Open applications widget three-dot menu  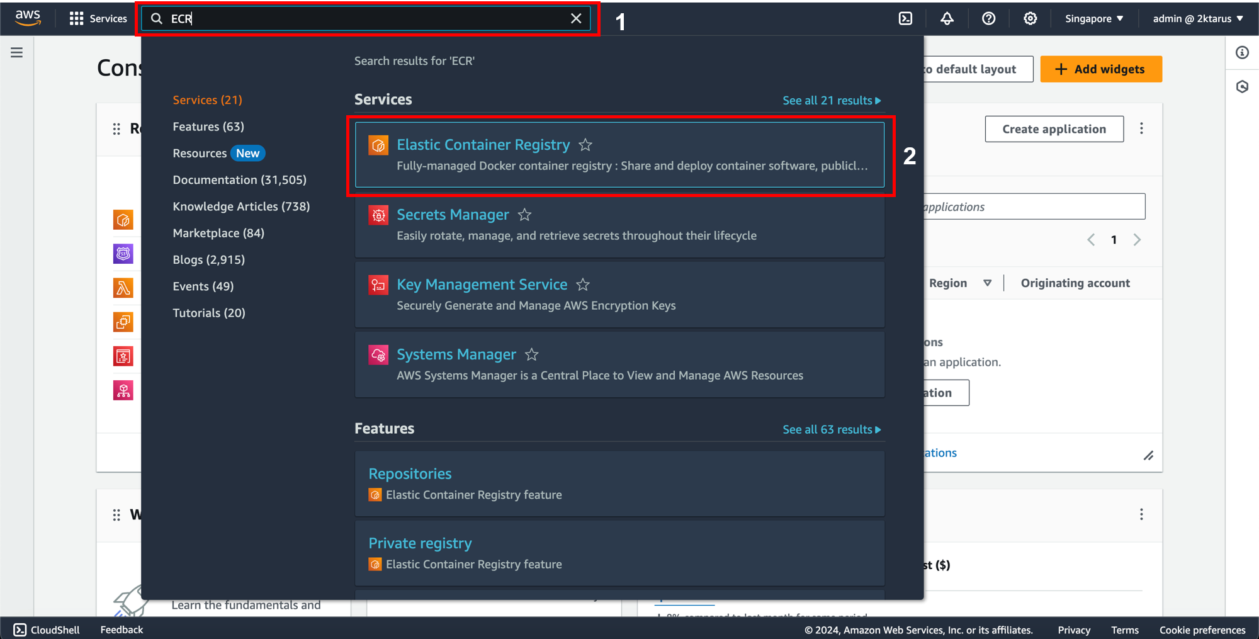(x=1141, y=128)
